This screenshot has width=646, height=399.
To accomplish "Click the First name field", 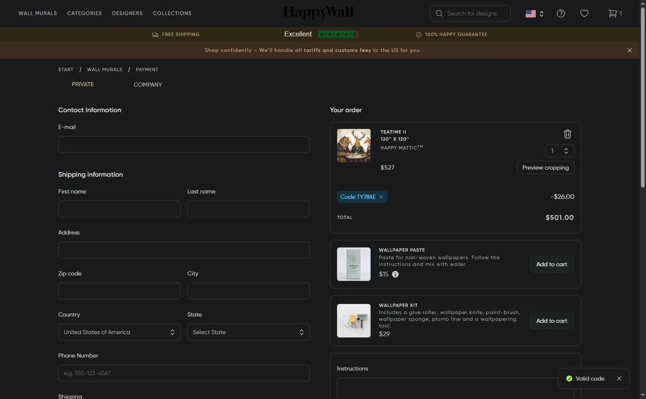I will [119, 209].
